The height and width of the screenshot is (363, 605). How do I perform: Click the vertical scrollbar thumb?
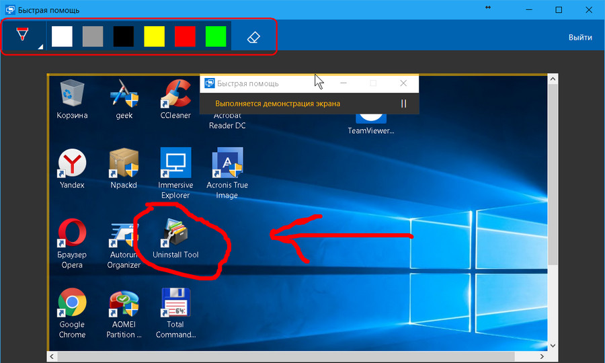553,175
